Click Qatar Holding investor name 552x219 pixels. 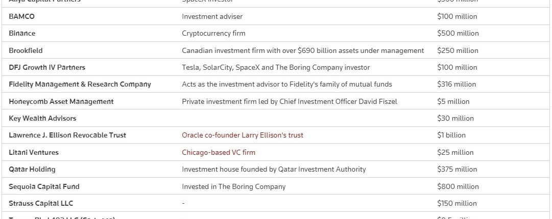32,169
